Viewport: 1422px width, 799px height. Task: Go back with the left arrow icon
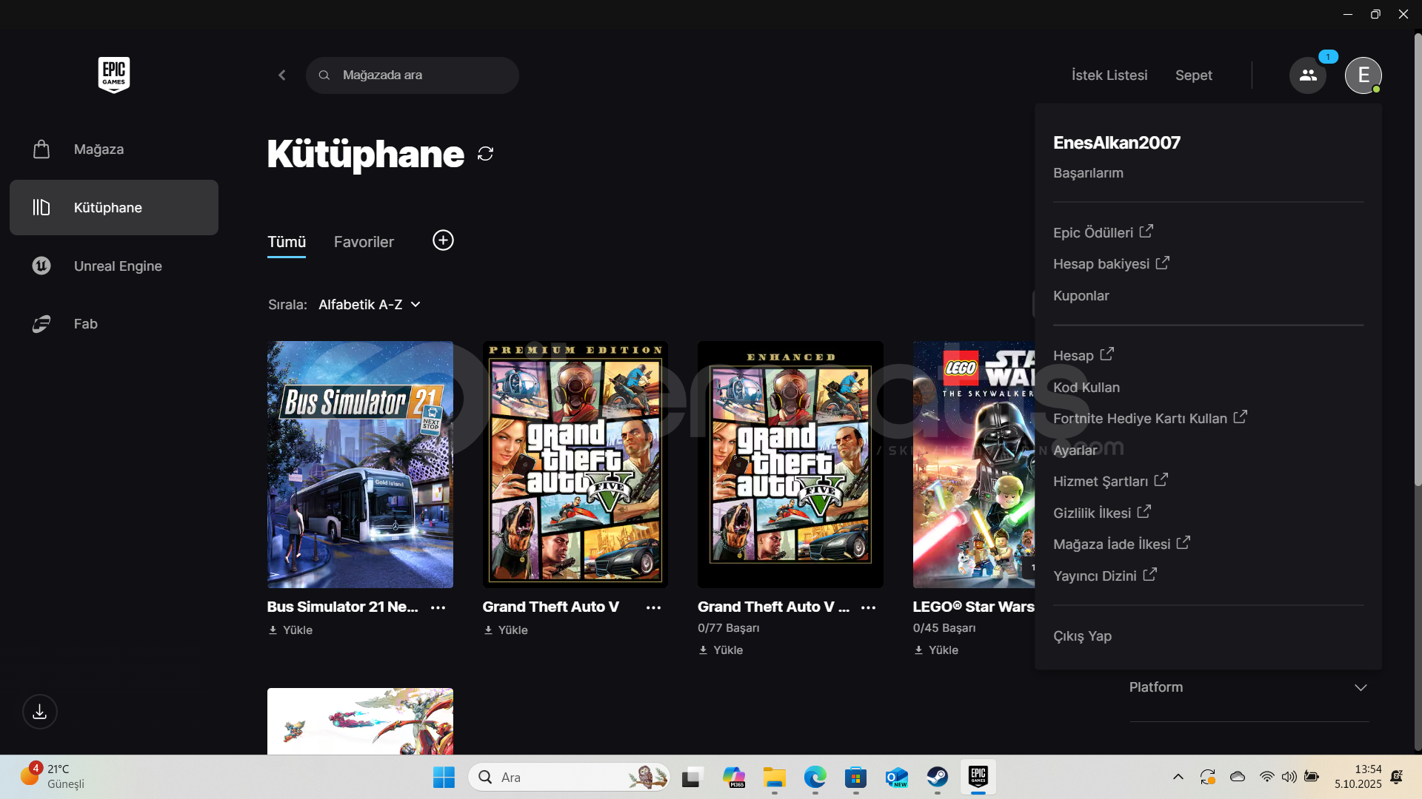tap(282, 75)
